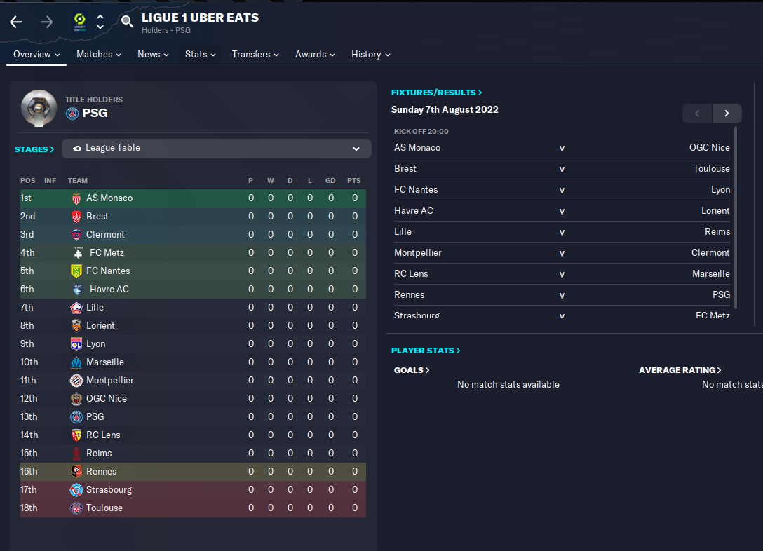
Task: Click the Ligue 1 trophy image
Action: (39, 108)
